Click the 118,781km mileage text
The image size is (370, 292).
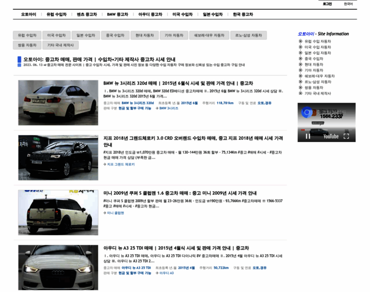tap(225, 103)
